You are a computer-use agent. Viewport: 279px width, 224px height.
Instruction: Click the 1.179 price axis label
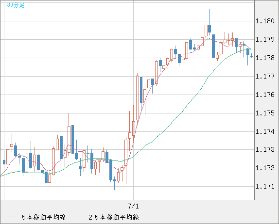coord(265,39)
